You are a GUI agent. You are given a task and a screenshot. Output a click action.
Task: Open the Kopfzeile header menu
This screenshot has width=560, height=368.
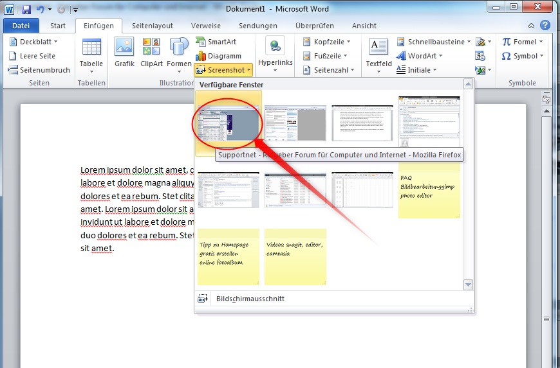click(x=326, y=42)
